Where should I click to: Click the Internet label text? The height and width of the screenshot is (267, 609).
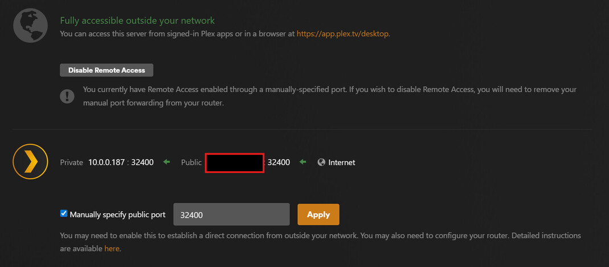341,163
